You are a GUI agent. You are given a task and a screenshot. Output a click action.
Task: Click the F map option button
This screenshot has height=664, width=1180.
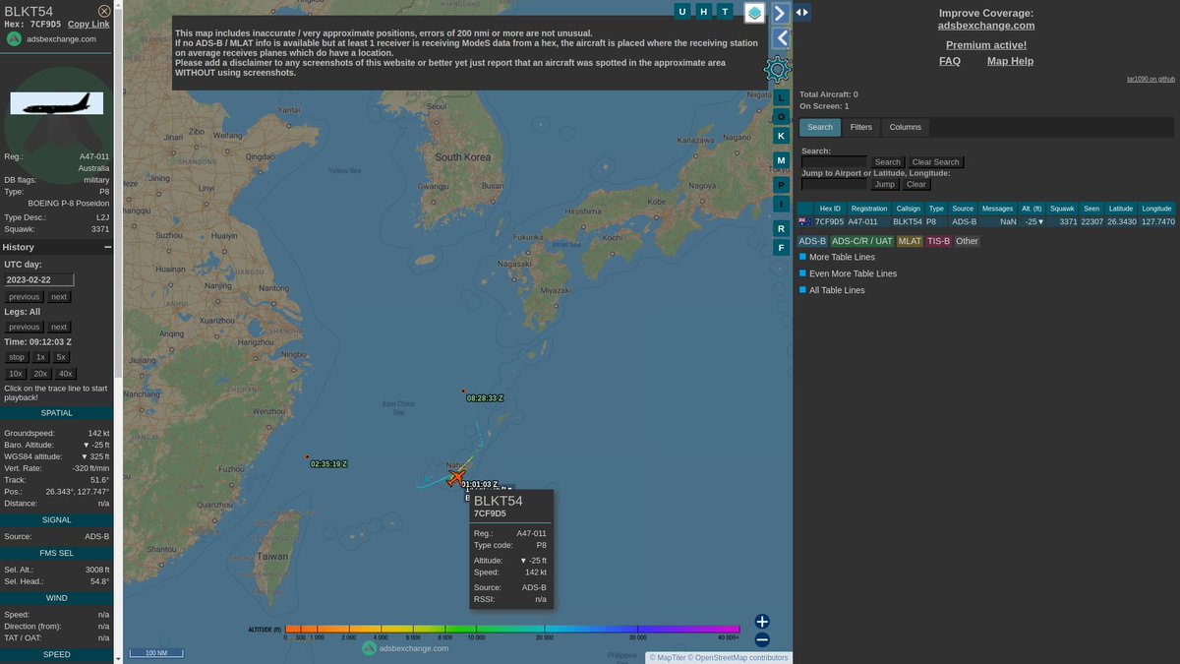(x=781, y=247)
